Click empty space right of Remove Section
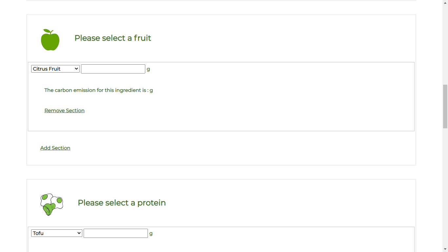 (230, 111)
